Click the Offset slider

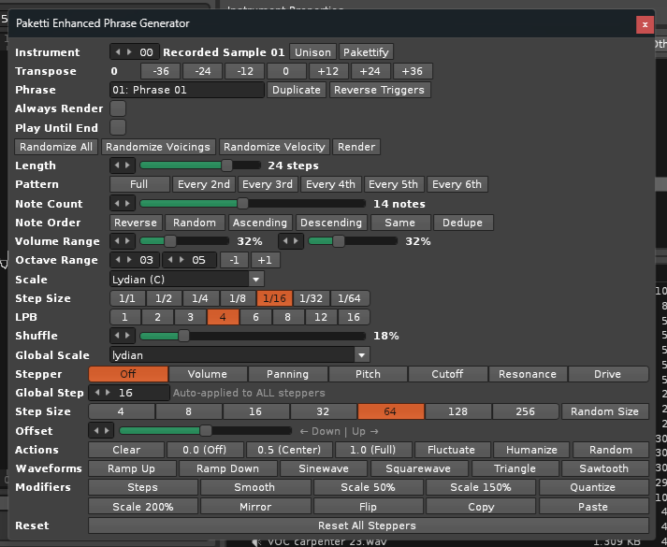[206, 430]
